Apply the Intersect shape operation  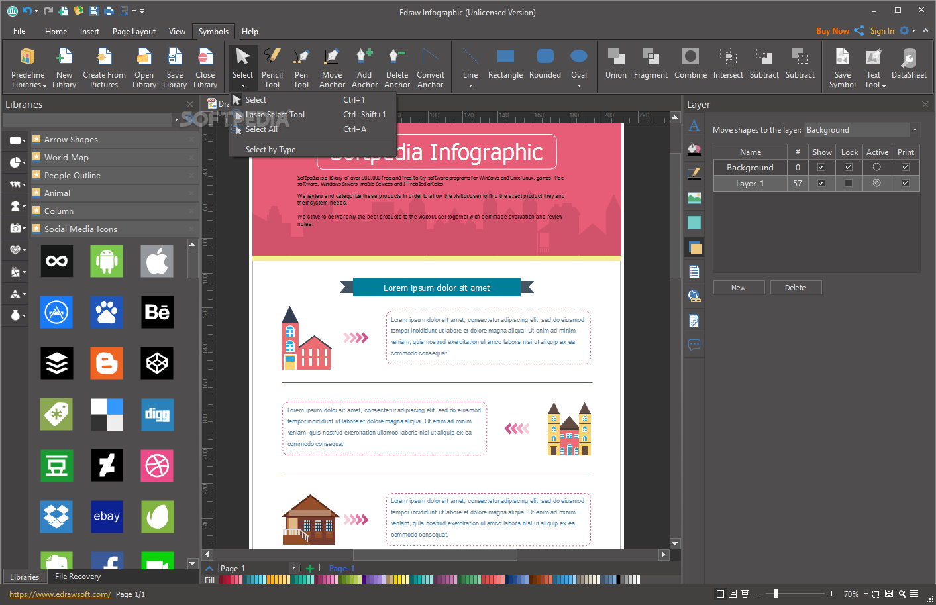coord(728,64)
